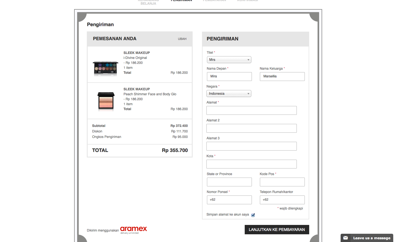Image resolution: width=396 pixels, height=242 pixels.
Task: Focus the required first Alamat input field
Action: (251, 110)
